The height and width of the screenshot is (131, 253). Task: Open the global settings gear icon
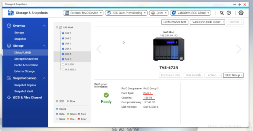(241, 13)
